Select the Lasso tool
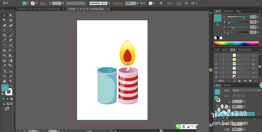The width and height of the screenshot is (262, 132). coord(10,20)
